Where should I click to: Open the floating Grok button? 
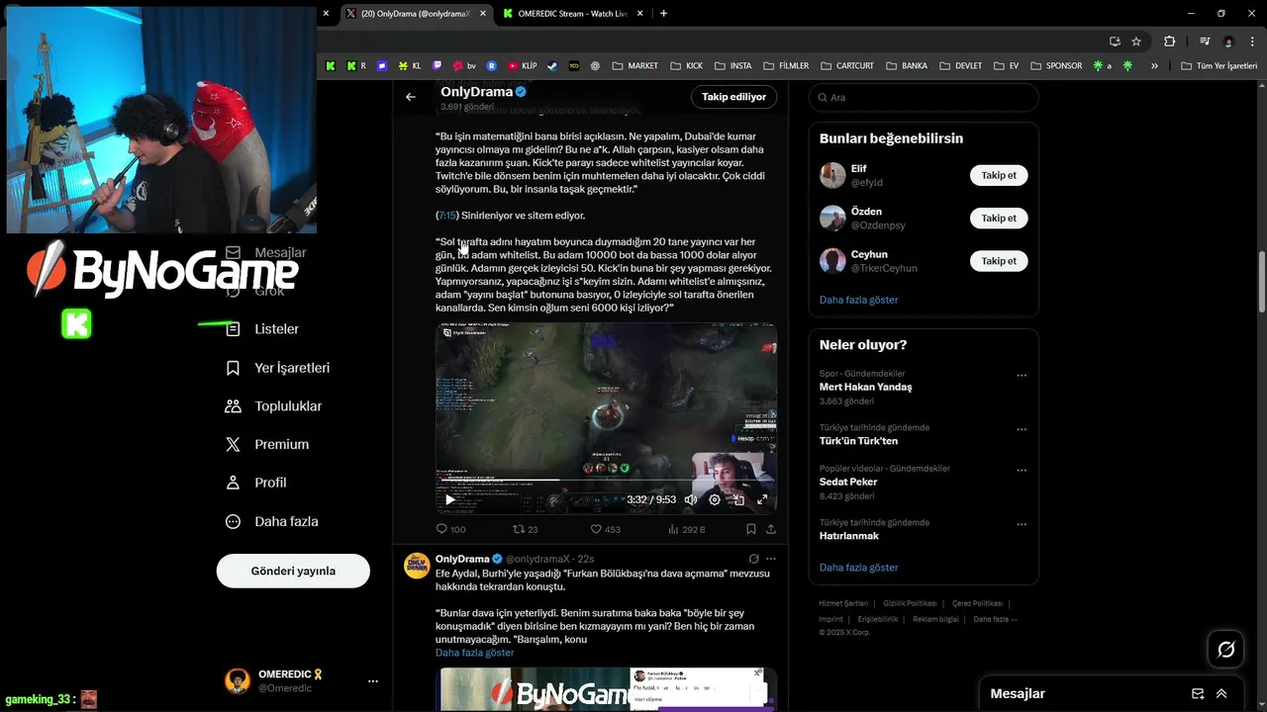pyautogui.click(x=1225, y=650)
